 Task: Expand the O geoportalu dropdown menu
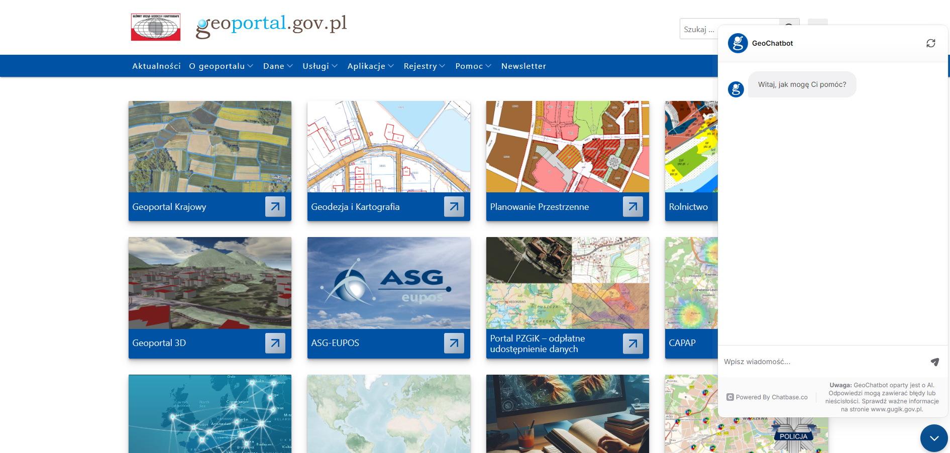click(x=221, y=66)
